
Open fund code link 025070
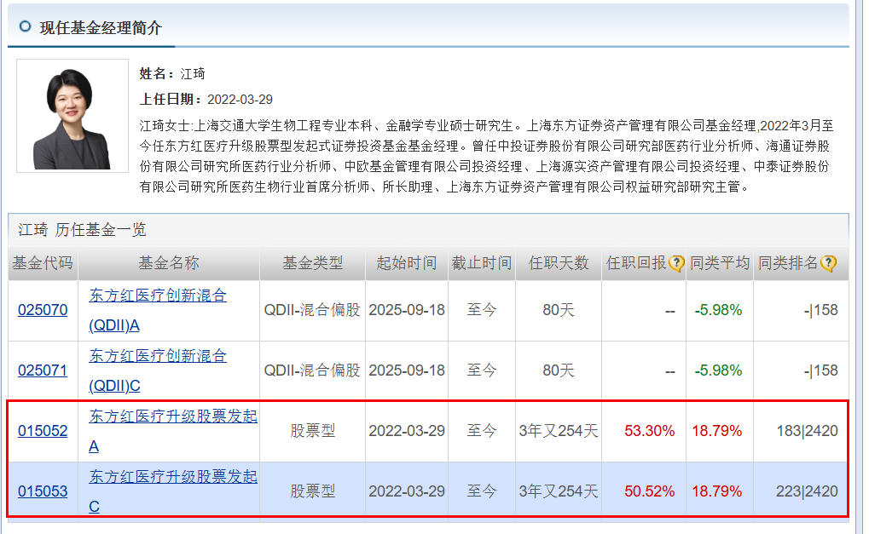tap(43, 310)
